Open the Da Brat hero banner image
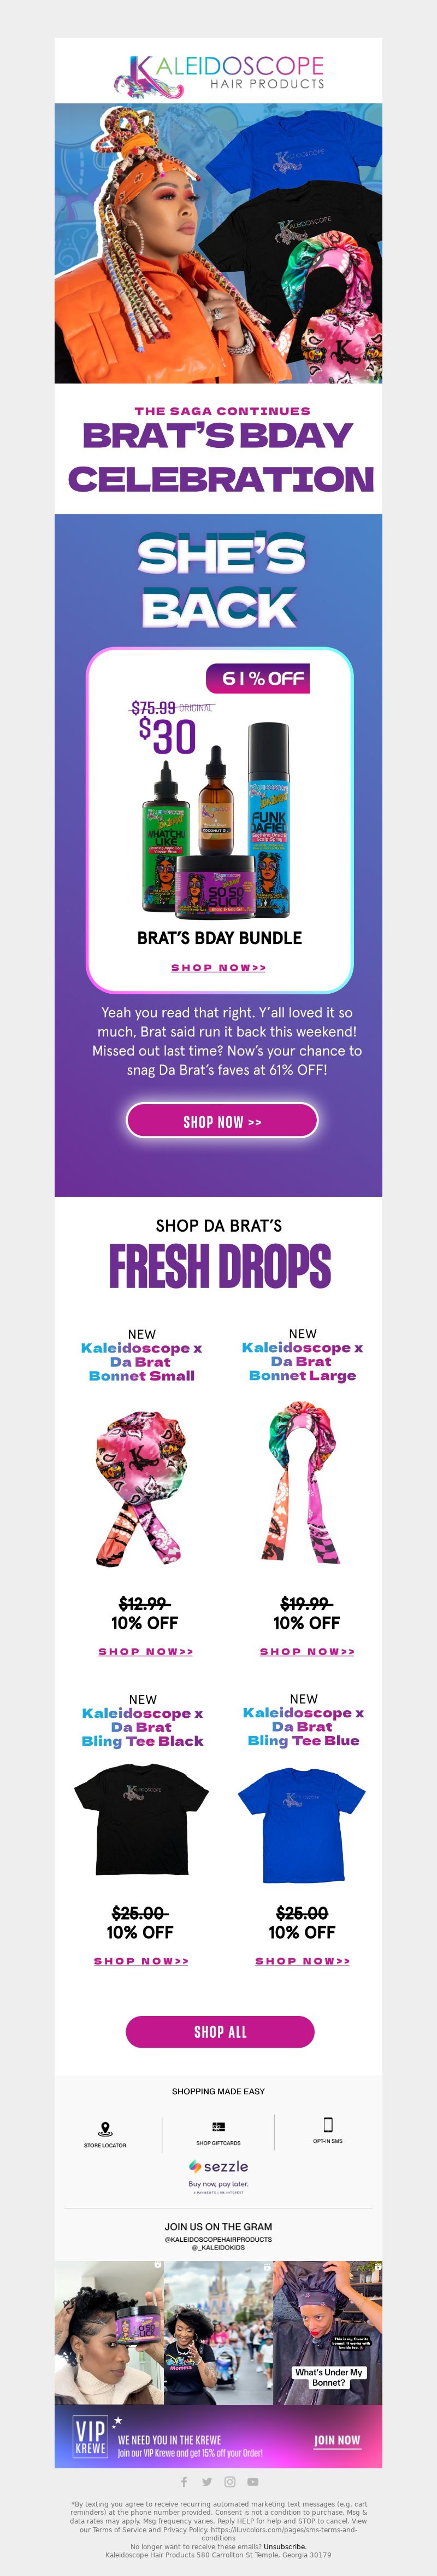The image size is (437, 2576). pyautogui.click(x=218, y=243)
